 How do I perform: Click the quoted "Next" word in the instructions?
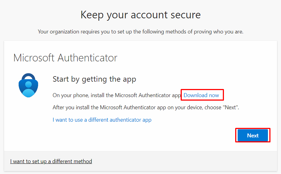[230, 108]
